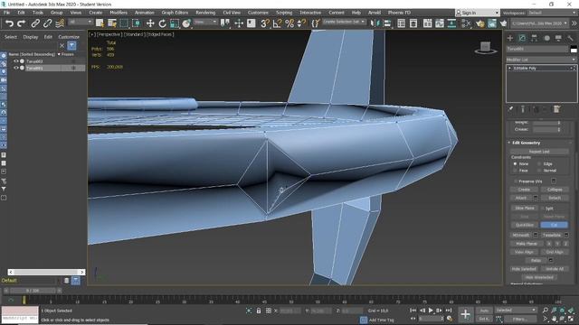Open the Modifiers menu
579x325 pixels.
(119, 13)
